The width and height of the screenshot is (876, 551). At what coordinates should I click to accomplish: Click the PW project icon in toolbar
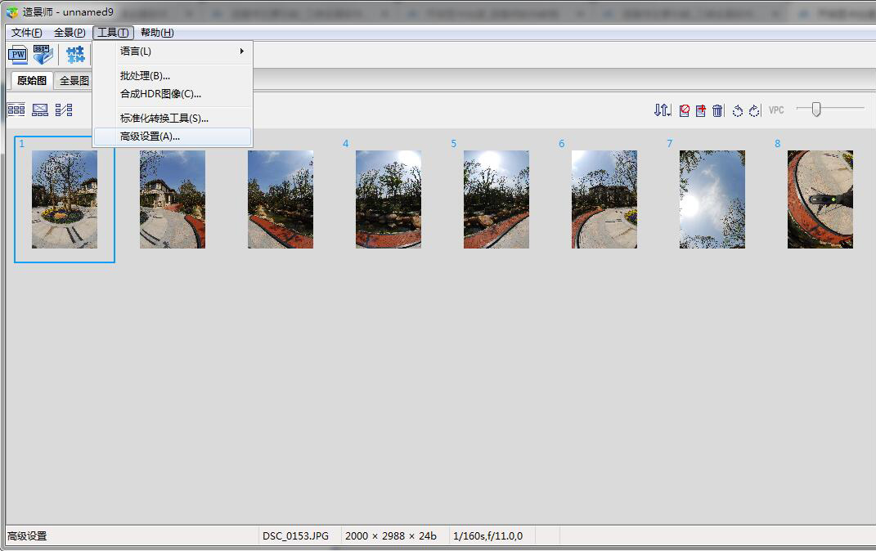click(17, 55)
